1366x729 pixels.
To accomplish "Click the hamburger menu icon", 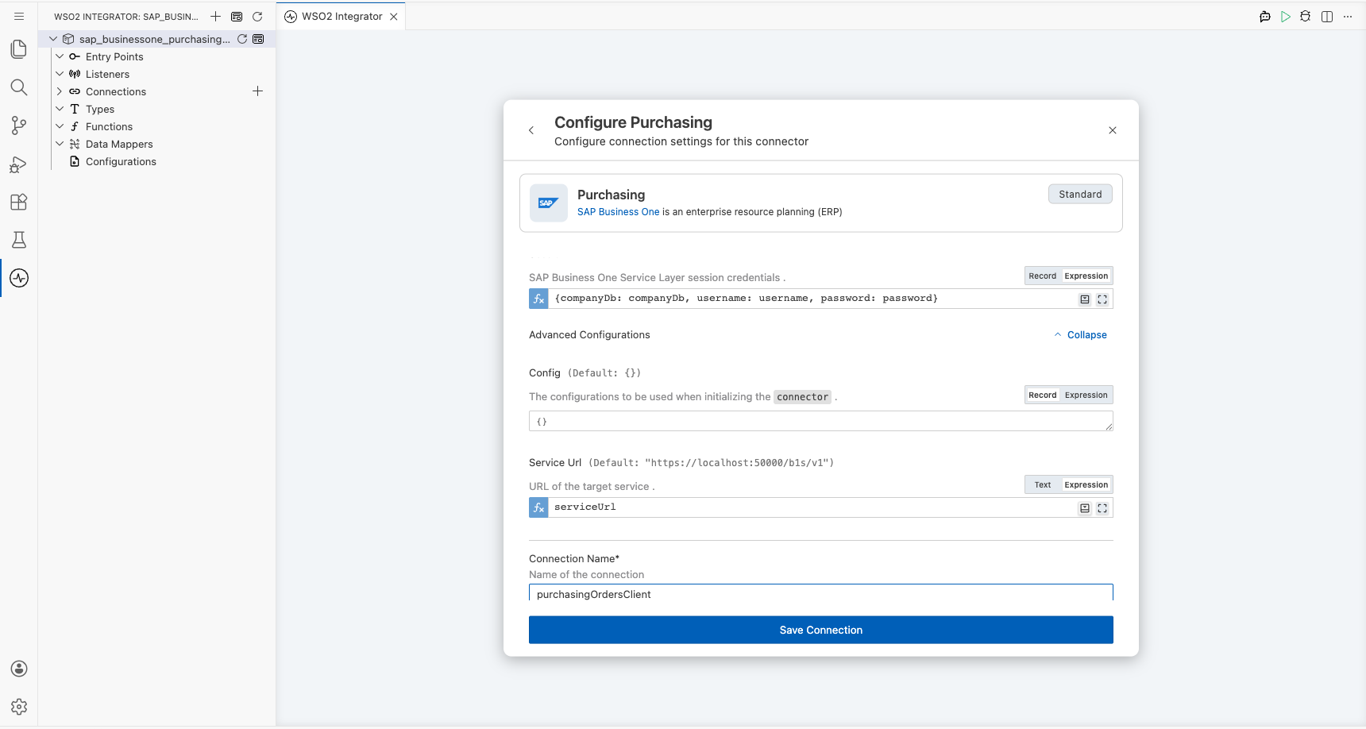I will click(19, 16).
